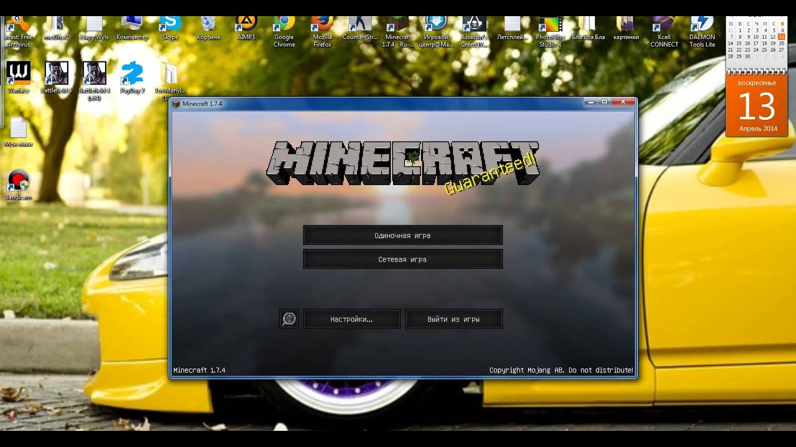Open the Корзина recycle bin icon
This screenshot has width=796, height=447.
point(208,29)
